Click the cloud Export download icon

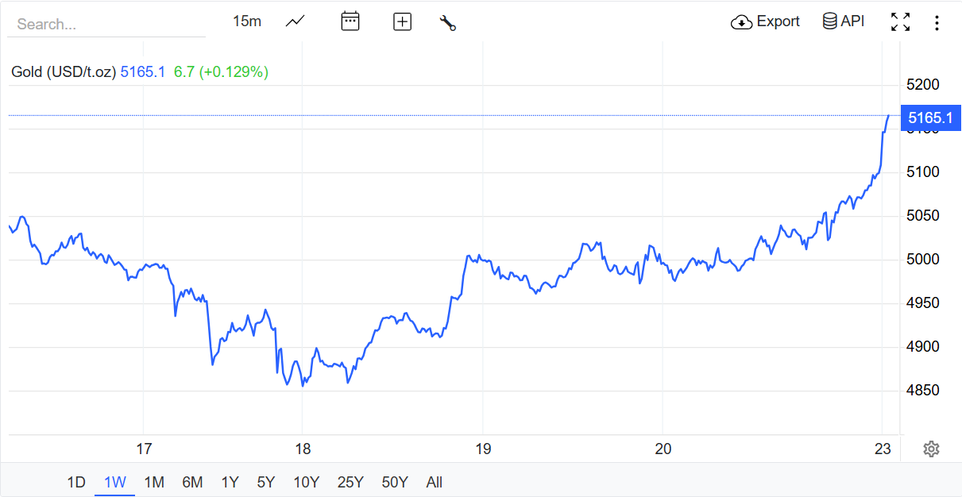pos(741,22)
